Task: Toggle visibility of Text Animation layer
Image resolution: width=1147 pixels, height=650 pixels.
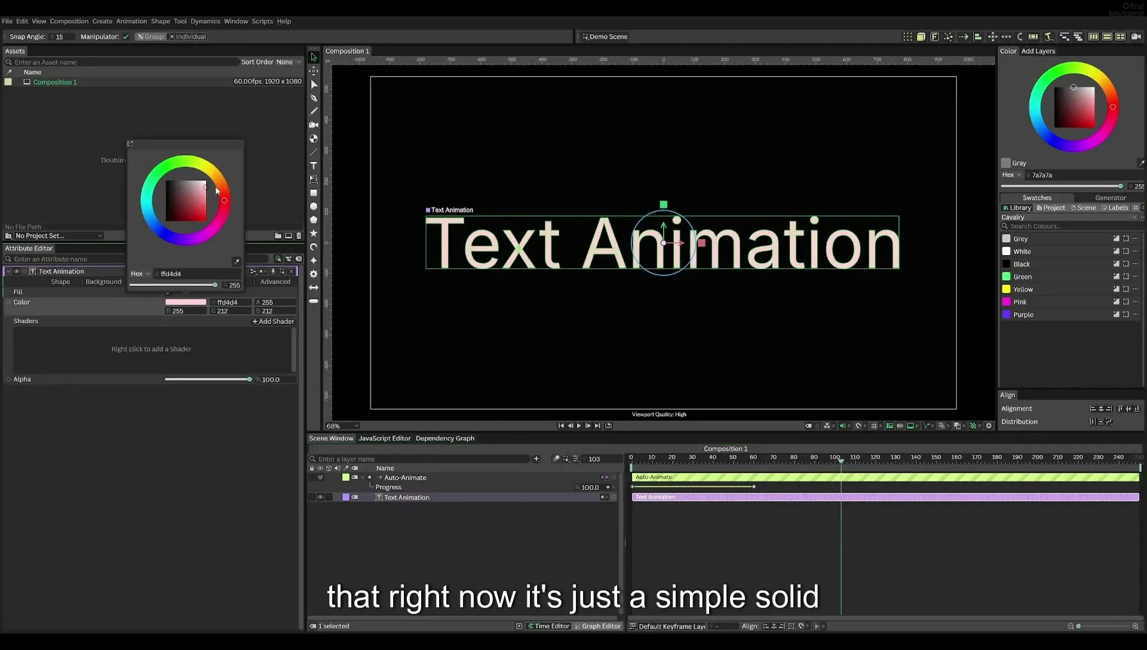Action: tap(320, 497)
